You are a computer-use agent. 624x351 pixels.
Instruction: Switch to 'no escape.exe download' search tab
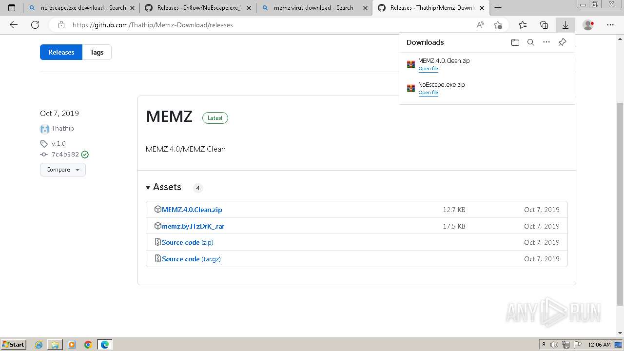pos(82,8)
